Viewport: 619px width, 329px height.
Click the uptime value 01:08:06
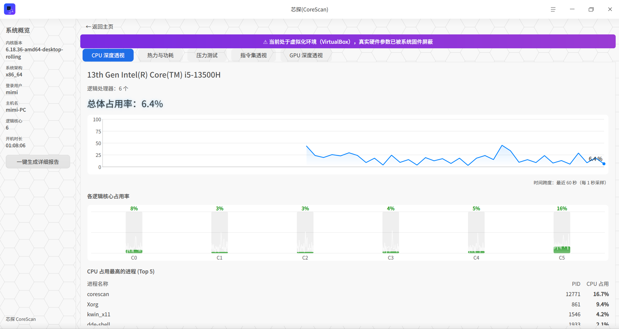tap(15, 145)
